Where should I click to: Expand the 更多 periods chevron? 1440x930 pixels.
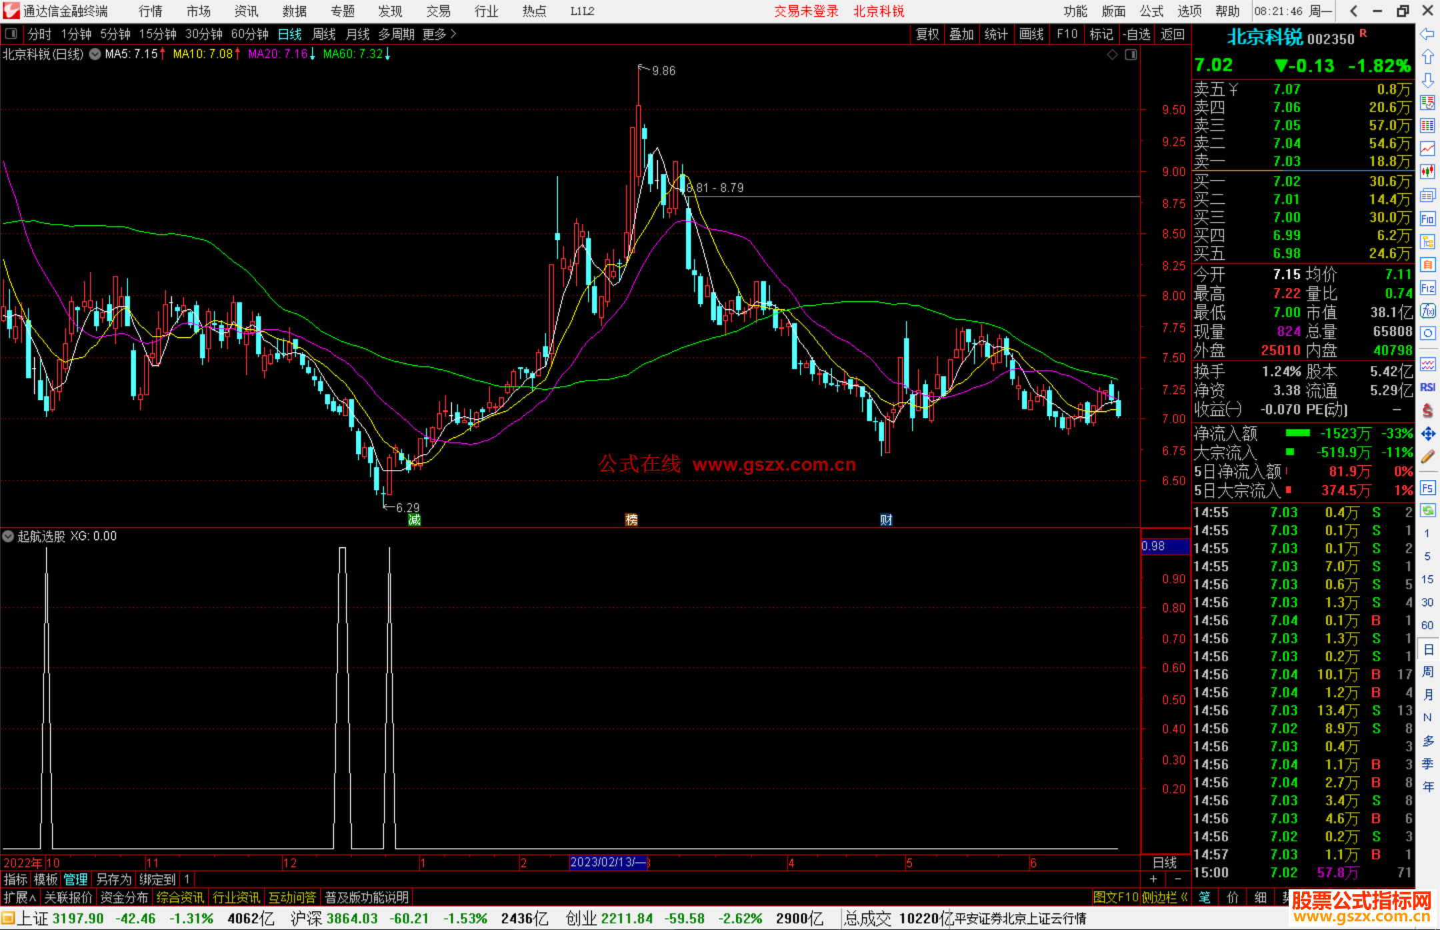(x=453, y=33)
